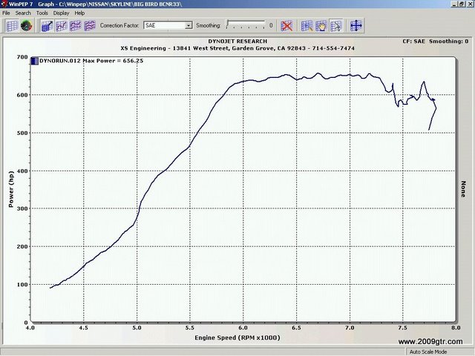Select the single-line graph icon
Image resolution: width=475 pixels, height=356 pixels.
(x=62, y=26)
